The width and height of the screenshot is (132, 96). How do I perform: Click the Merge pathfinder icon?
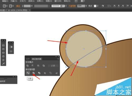click(39, 73)
